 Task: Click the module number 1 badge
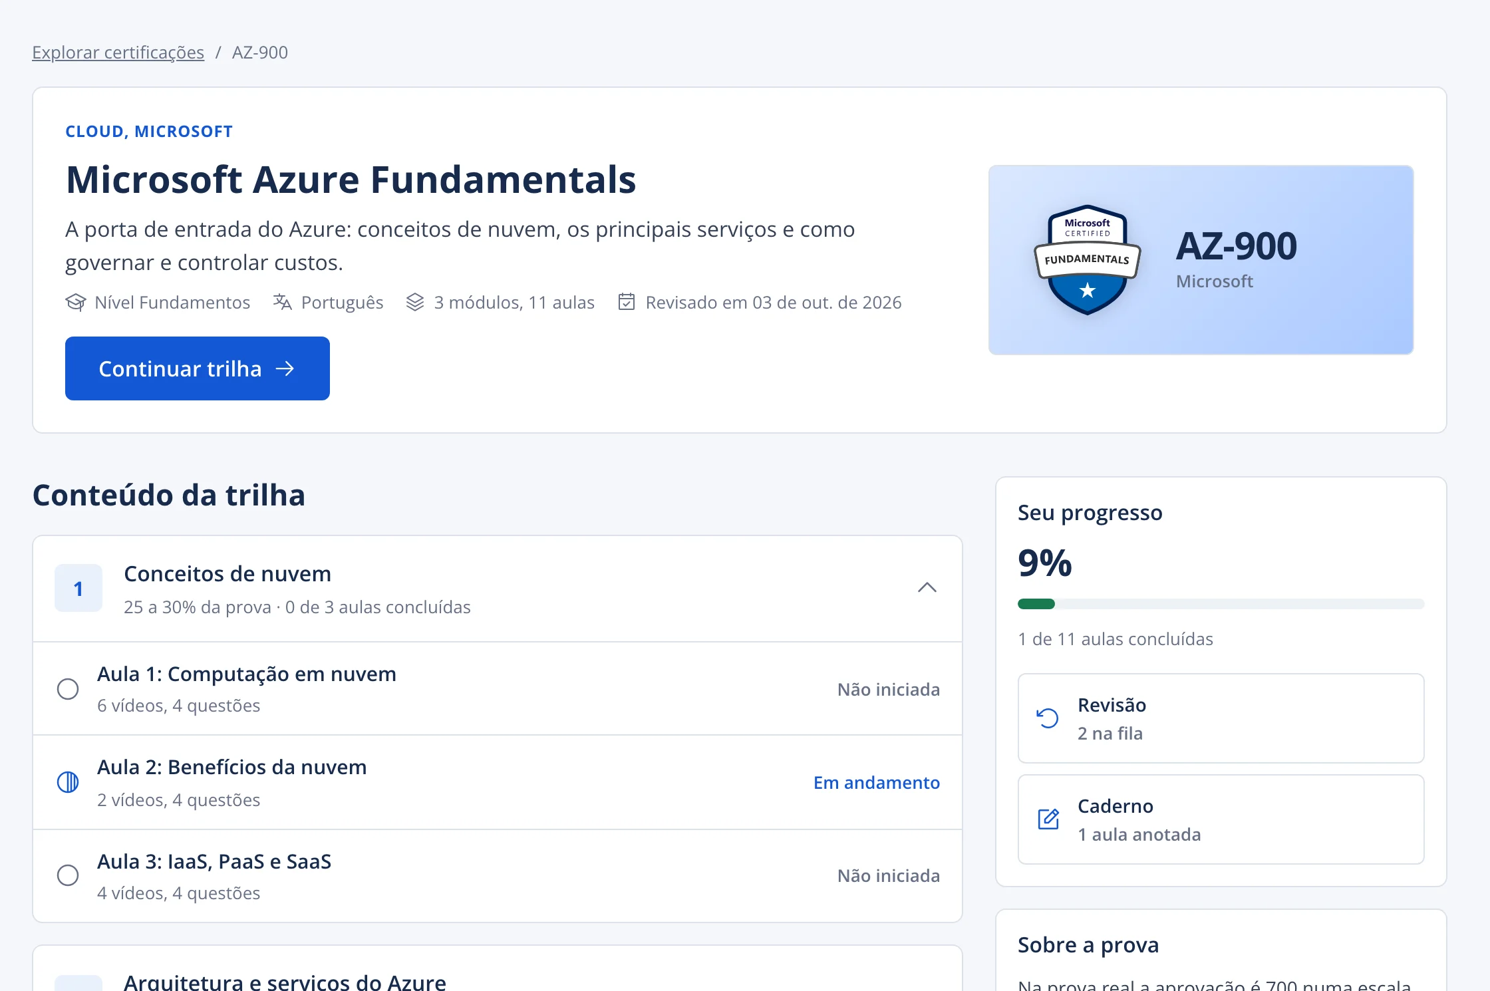78,588
